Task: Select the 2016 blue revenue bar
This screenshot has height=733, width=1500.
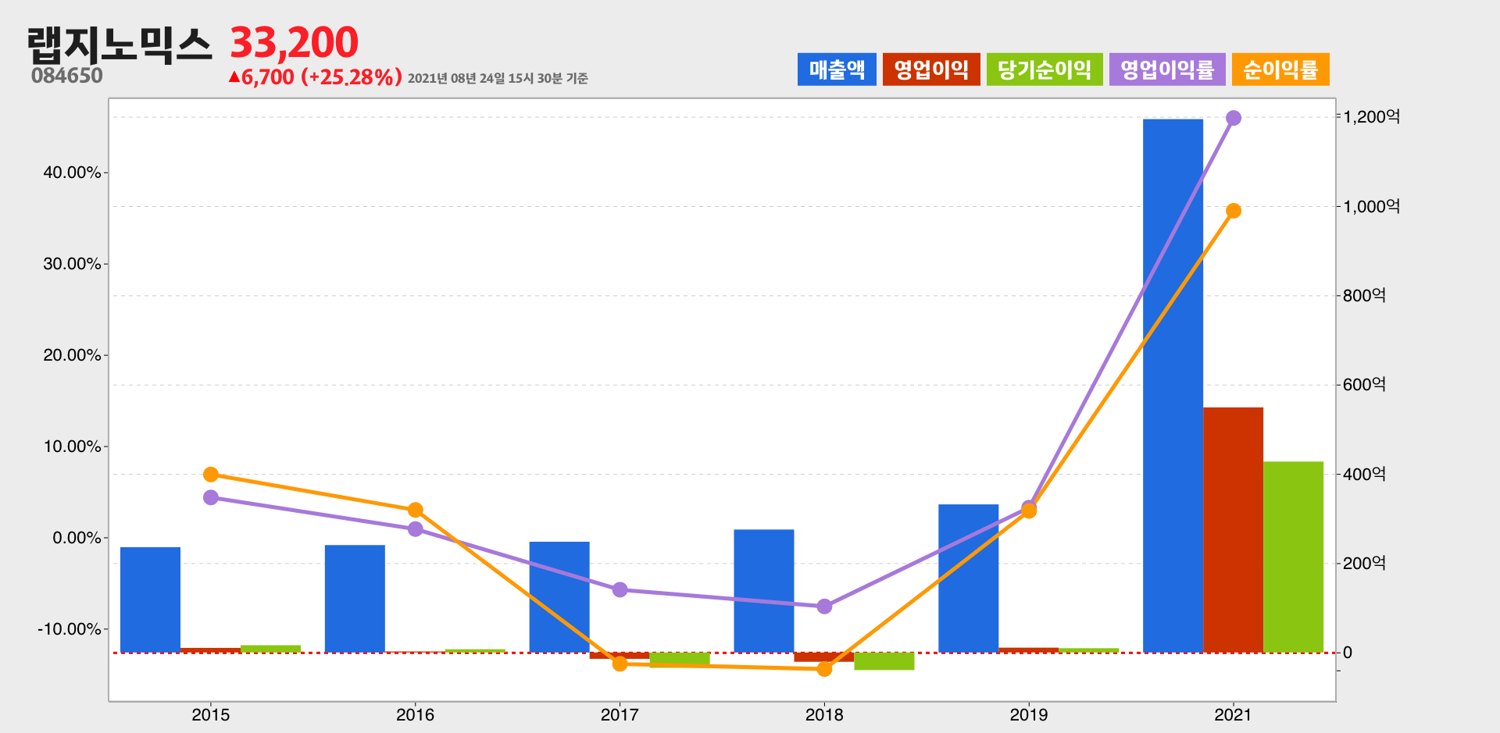Action: [355, 599]
